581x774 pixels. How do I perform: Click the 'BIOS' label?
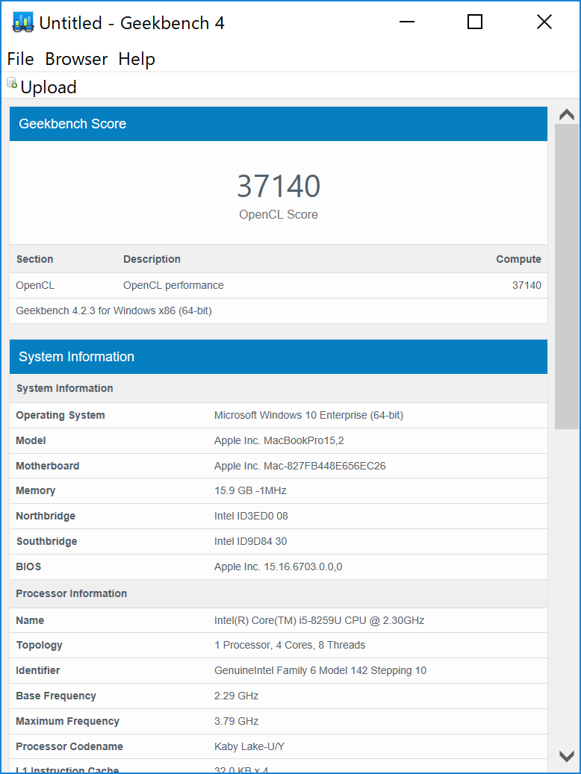pyautogui.click(x=28, y=567)
